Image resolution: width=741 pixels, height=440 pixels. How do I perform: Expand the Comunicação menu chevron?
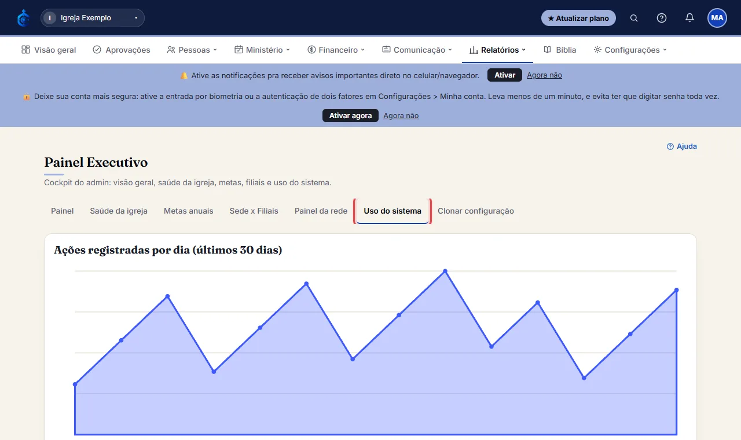[x=450, y=50]
